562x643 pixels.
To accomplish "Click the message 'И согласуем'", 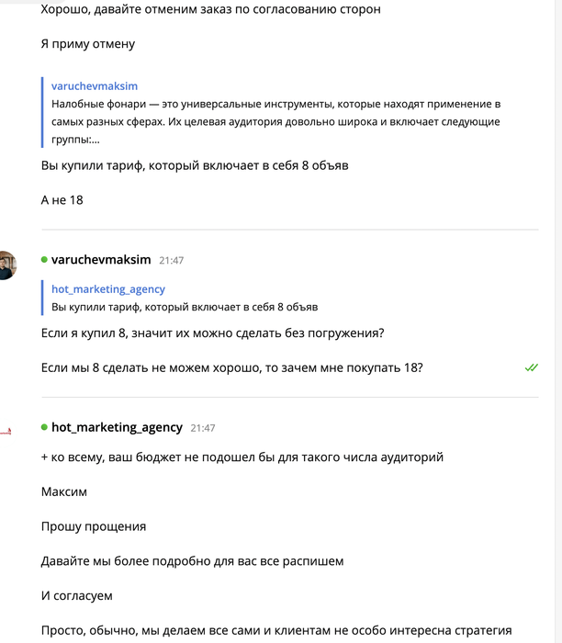I will [x=77, y=596].
